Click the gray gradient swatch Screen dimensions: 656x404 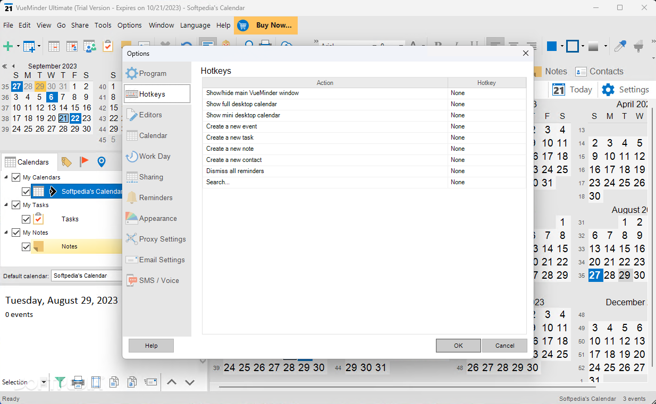click(x=594, y=46)
